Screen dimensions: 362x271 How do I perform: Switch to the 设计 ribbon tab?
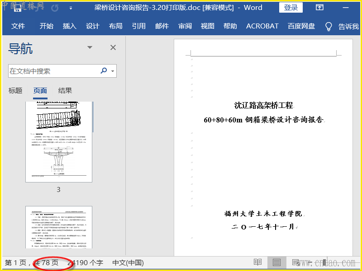click(93, 26)
